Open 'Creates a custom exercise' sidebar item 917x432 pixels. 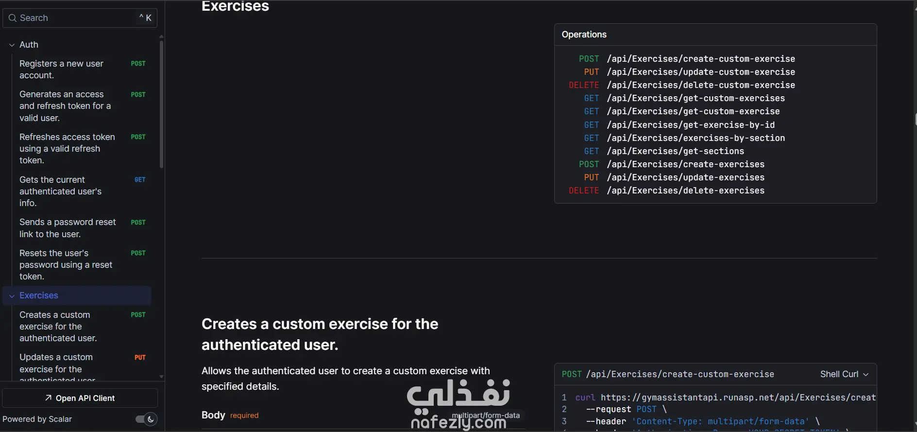[x=58, y=327]
